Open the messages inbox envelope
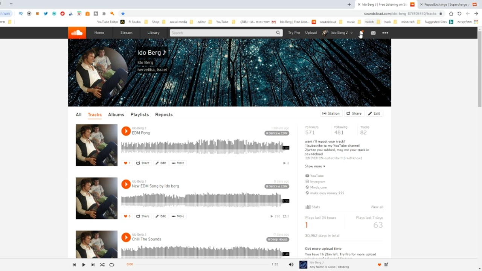 [373, 33]
